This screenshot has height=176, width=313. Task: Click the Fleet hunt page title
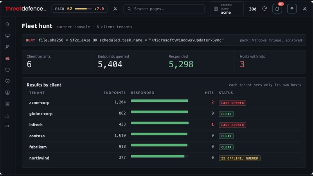[x=37, y=26]
